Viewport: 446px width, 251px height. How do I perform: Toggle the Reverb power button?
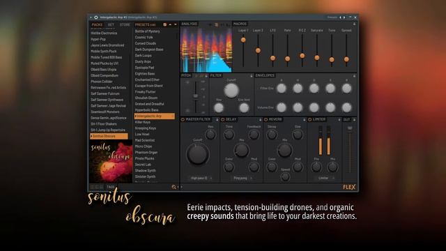pyautogui.click(x=266, y=119)
